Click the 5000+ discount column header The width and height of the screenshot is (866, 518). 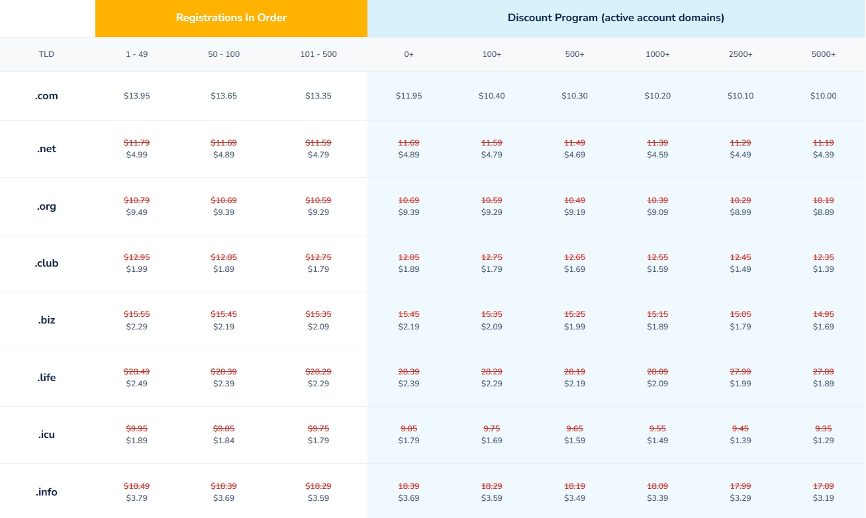(823, 54)
